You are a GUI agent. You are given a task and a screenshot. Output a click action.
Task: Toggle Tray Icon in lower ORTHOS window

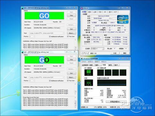pos(68,80)
